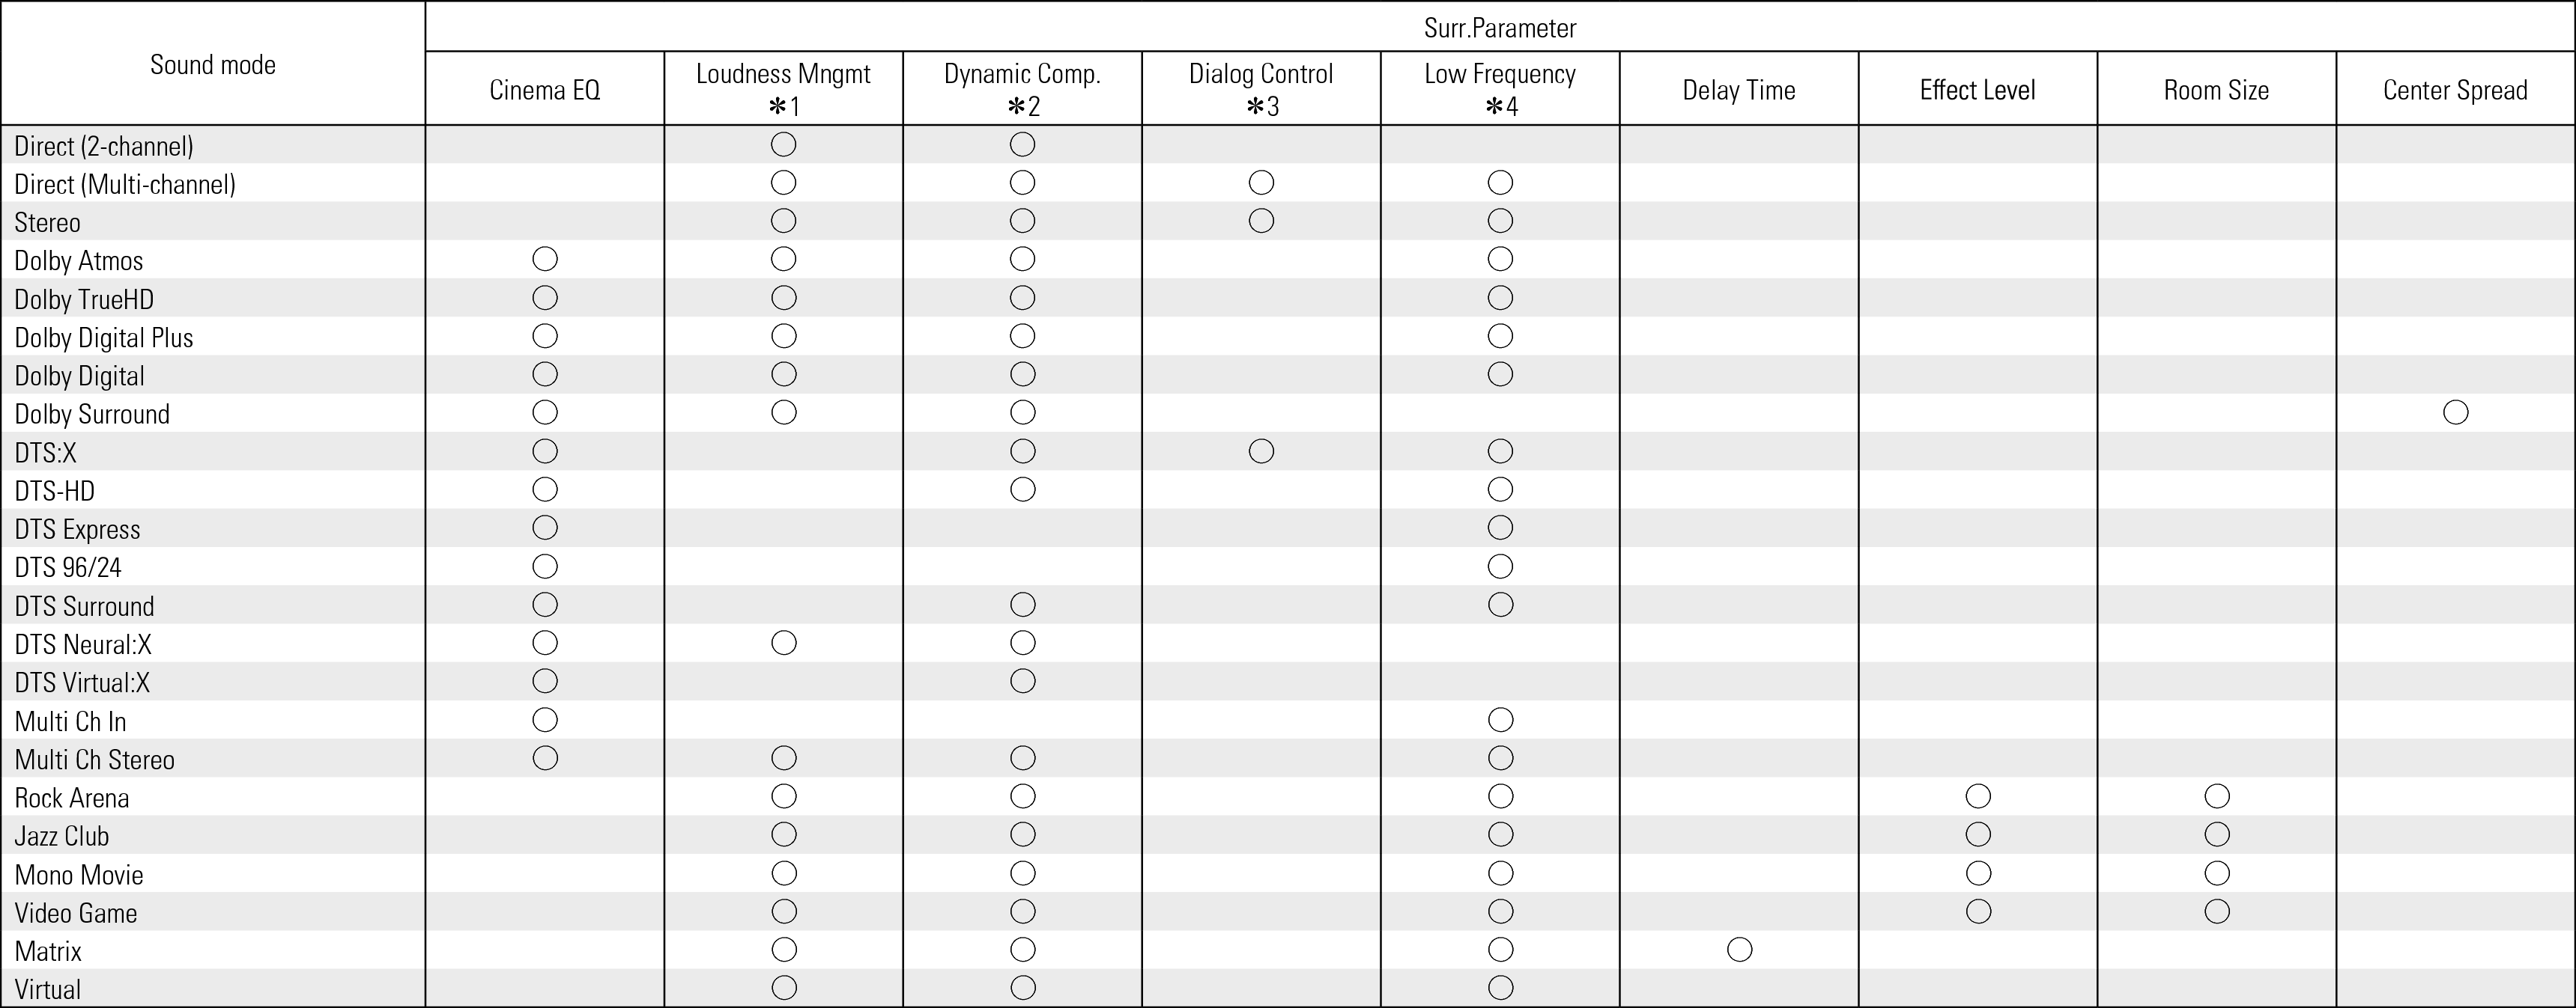Screen dimensions: 2576x1008
Task: Click the Dolby Surround Center Spread circle
Action: click(2455, 412)
